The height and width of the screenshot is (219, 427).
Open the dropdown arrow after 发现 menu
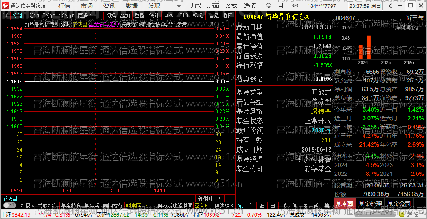(x=178, y=6)
